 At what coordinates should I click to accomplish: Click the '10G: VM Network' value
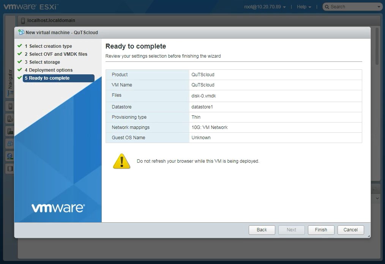210,127
